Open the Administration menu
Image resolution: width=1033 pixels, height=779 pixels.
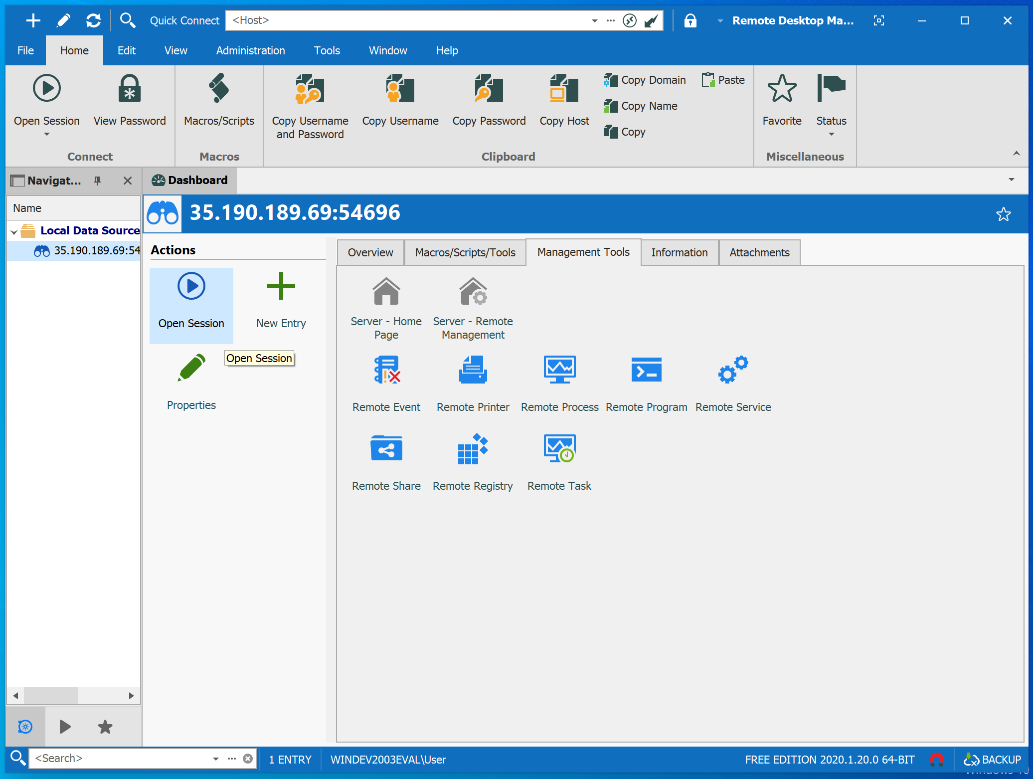250,50
